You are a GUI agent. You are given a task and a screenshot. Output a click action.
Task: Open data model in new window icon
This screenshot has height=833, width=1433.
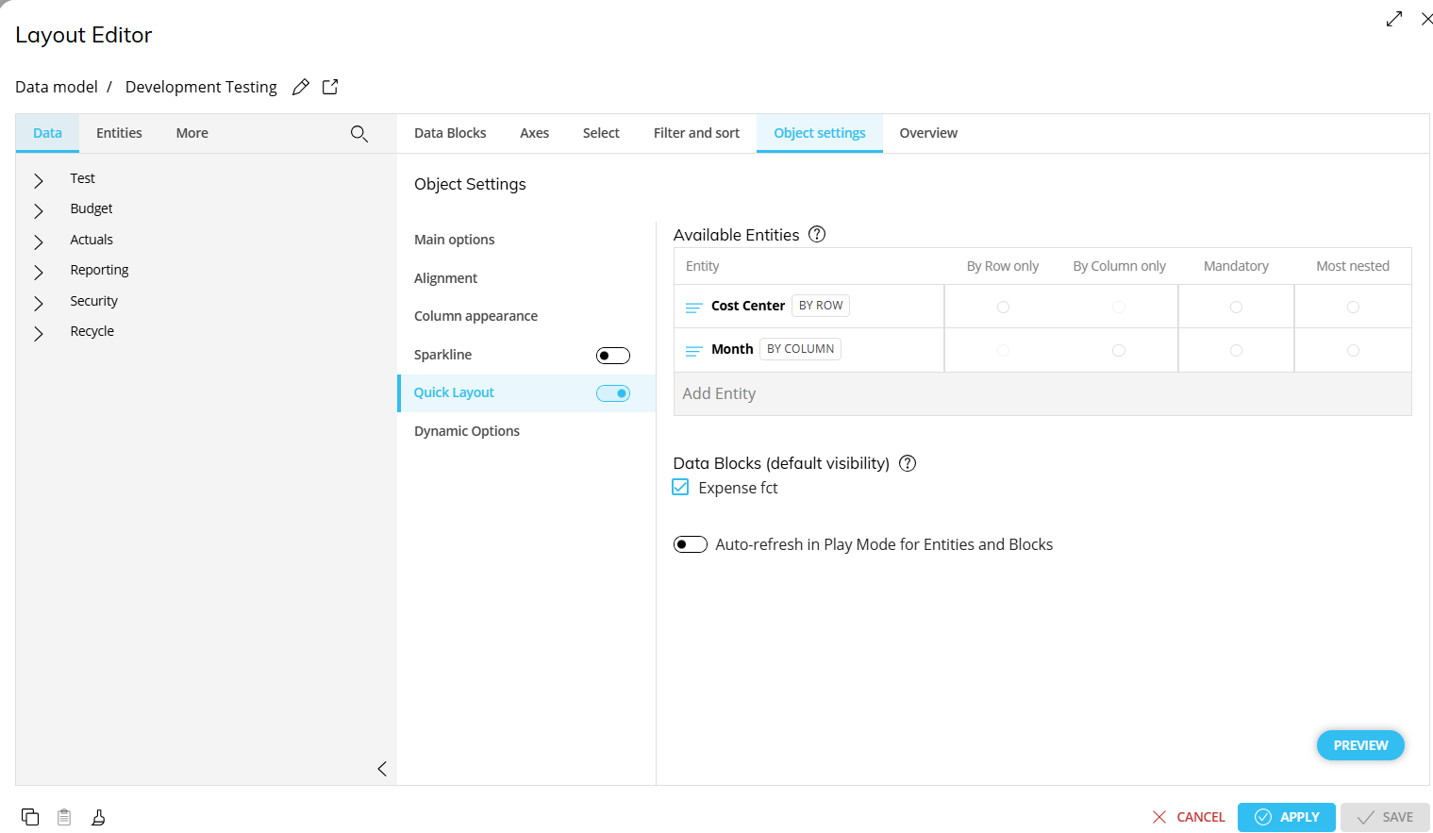(x=330, y=87)
